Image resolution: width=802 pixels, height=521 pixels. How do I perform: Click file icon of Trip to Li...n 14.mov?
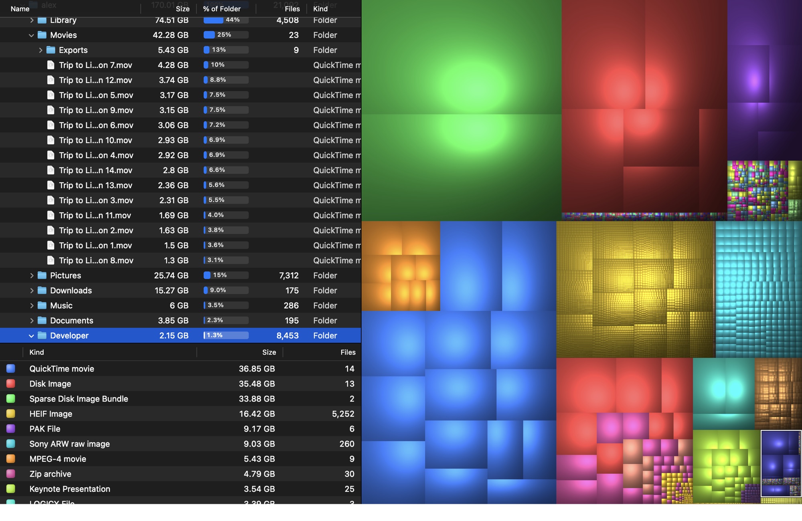[51, 170]
